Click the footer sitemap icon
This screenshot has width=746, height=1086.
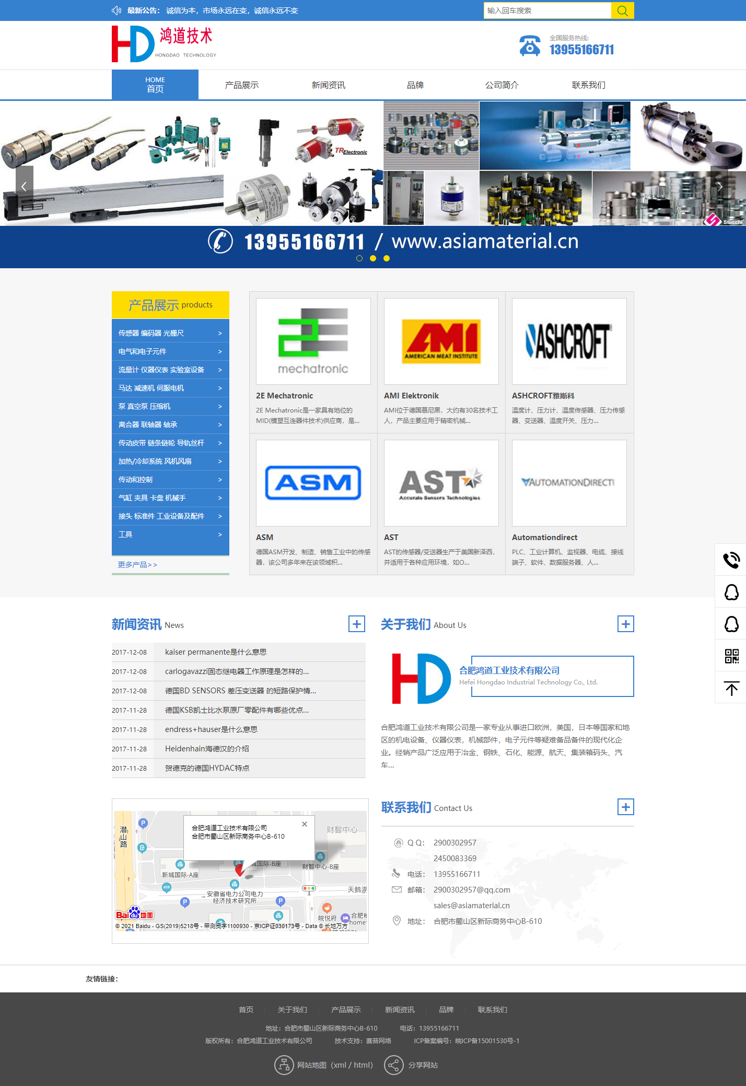pos(284,1065)
